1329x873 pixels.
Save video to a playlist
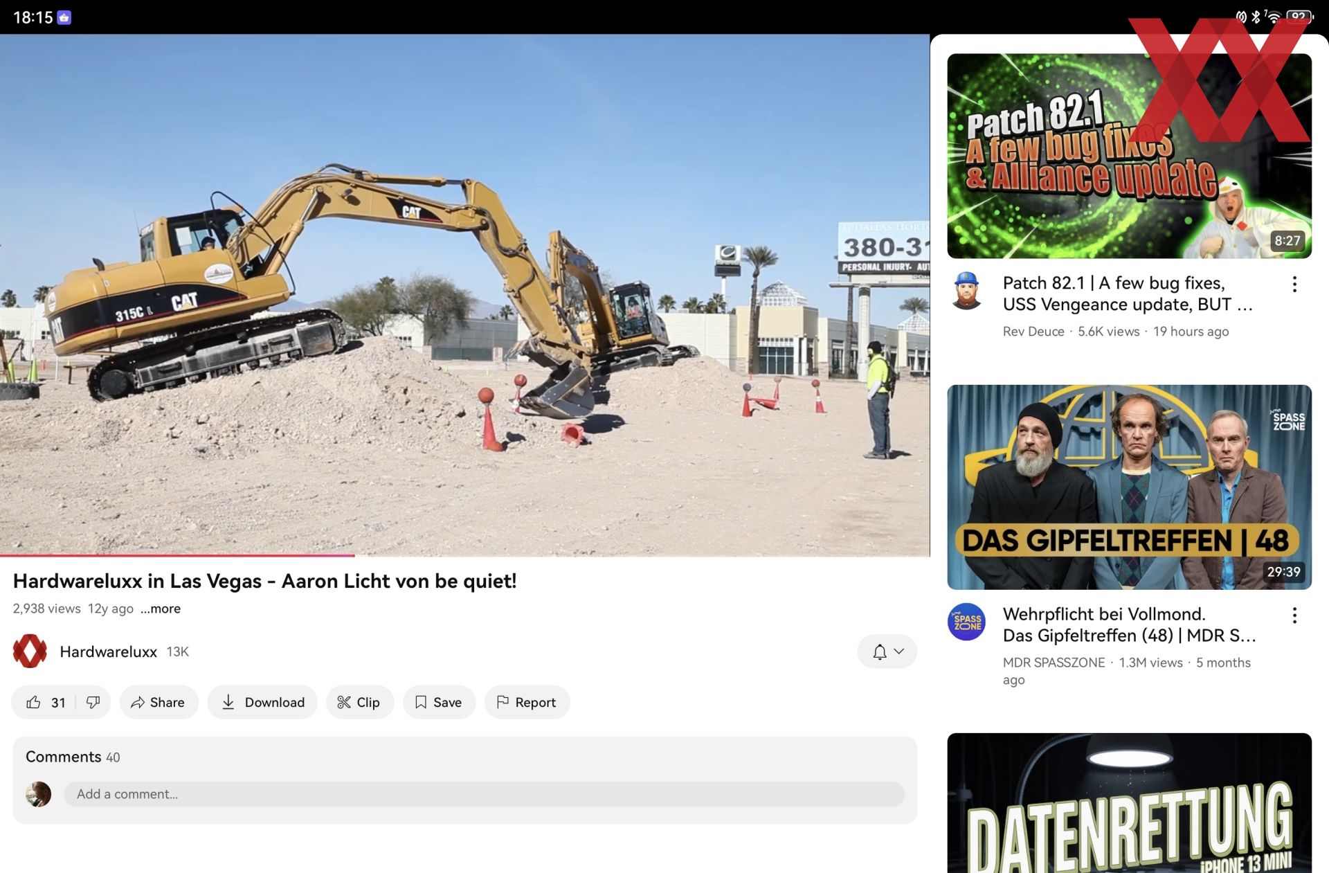tap(439, 702)
